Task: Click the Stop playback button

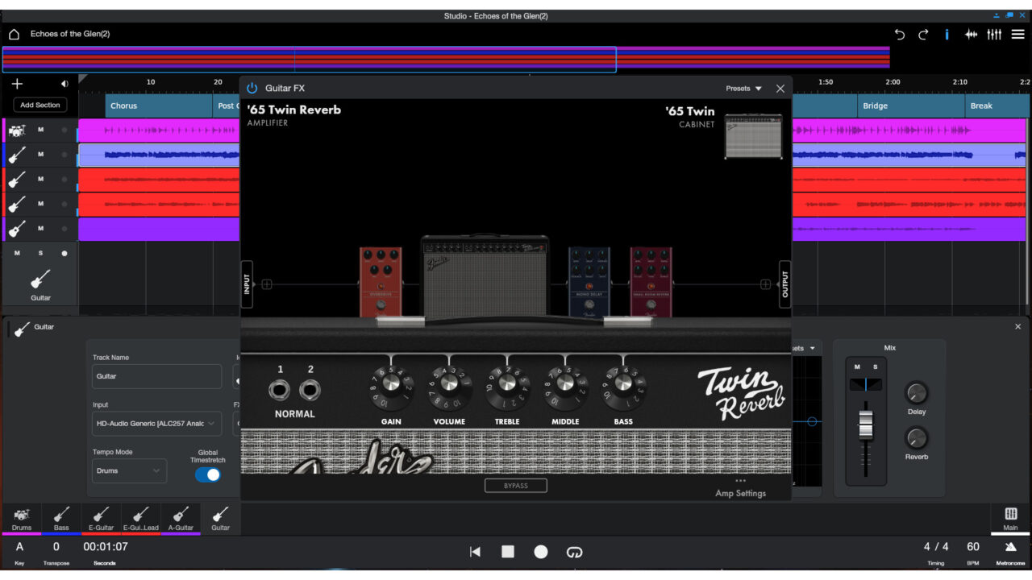Action: (x=508, y=552)
